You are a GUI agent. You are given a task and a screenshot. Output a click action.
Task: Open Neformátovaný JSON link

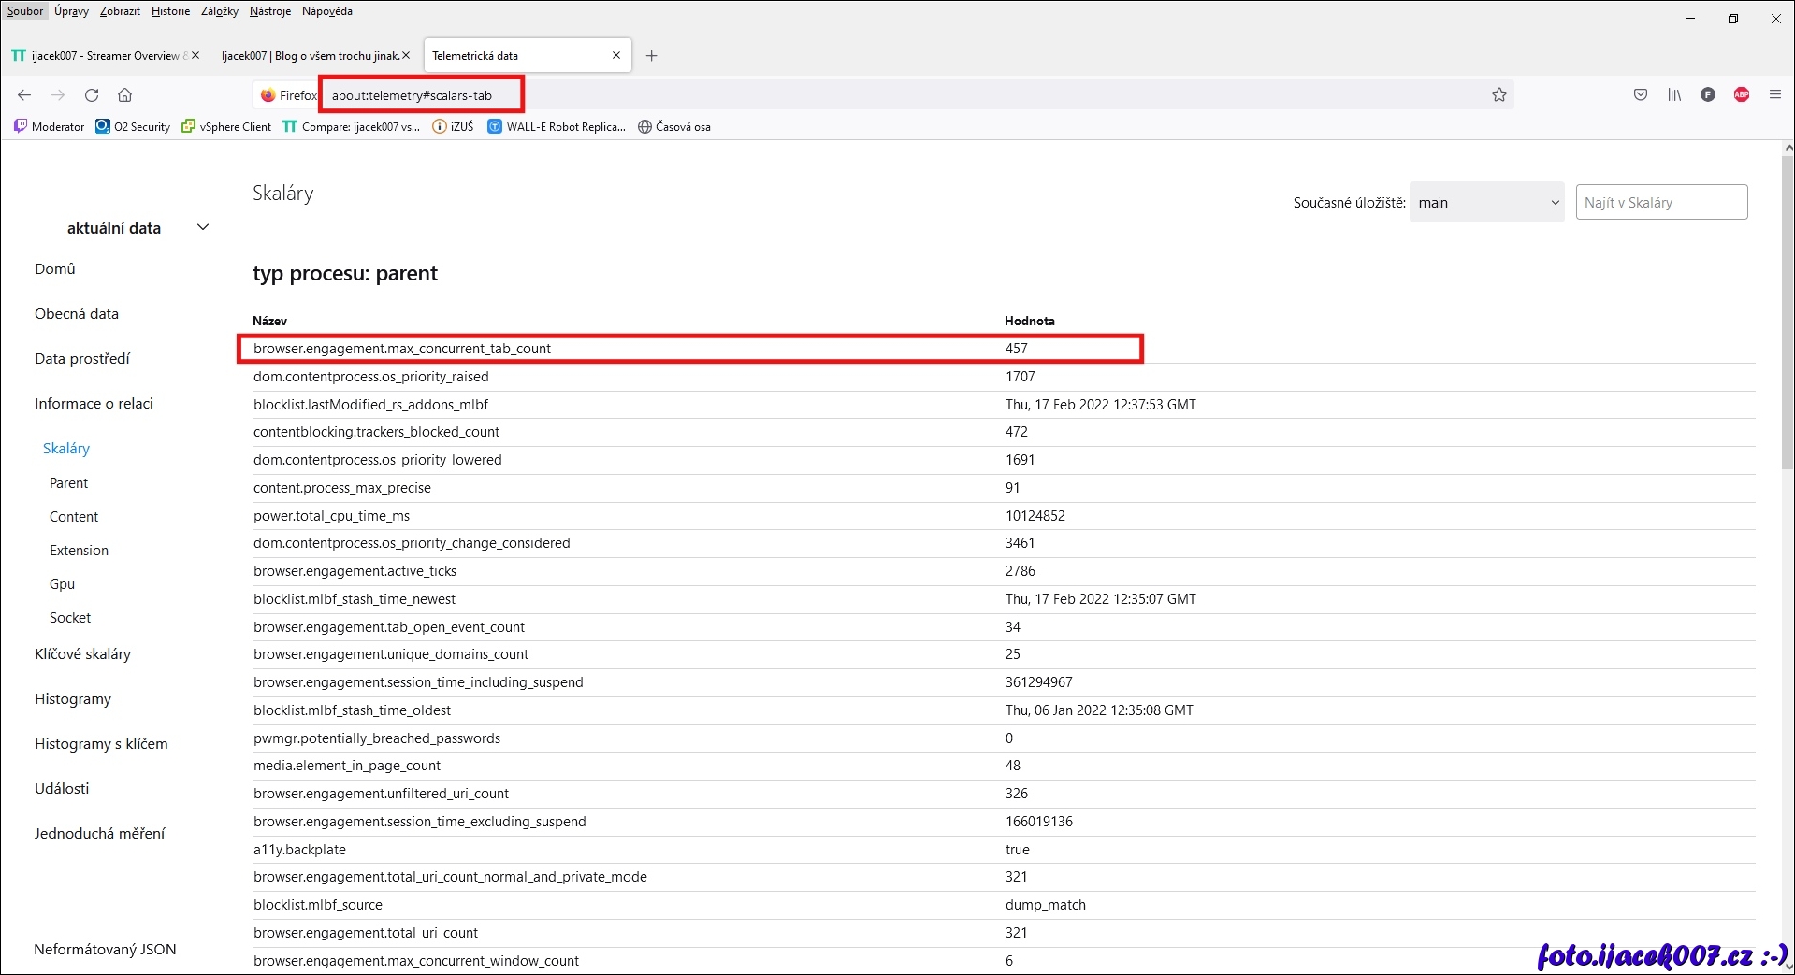tap(105, 950)
